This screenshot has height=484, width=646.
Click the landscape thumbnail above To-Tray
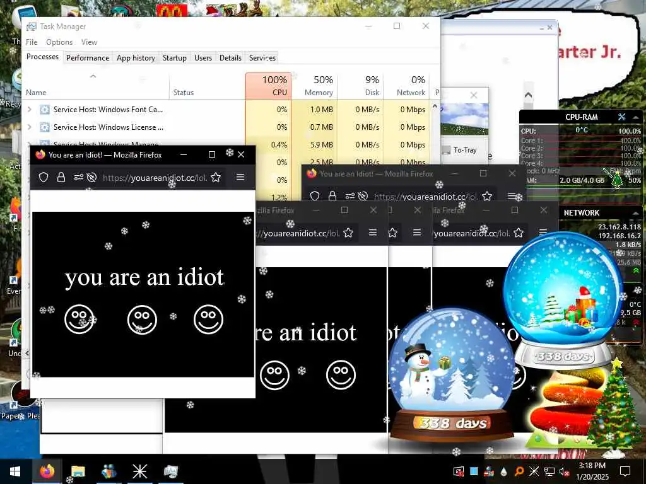click(x=465, y=119)
